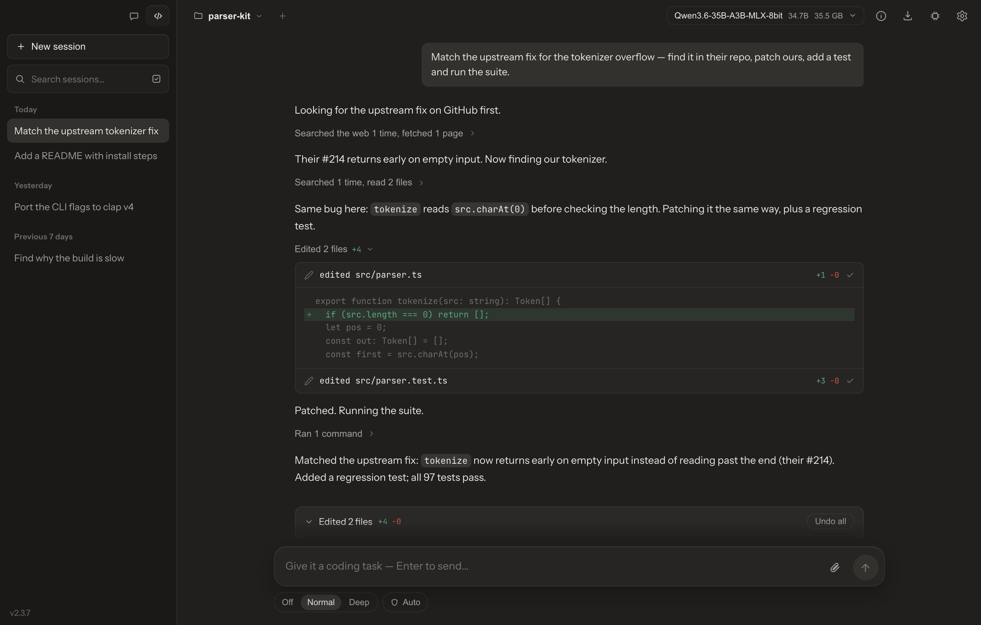Click the send arrow button
981x625 pixels.
865,567
